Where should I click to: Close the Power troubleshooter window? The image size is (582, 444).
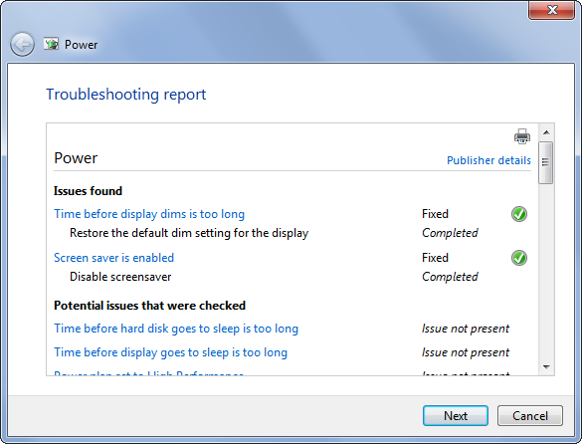(551, 10)
